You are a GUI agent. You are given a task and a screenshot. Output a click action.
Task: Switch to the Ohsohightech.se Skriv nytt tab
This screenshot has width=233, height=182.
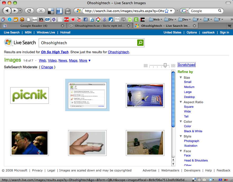(99, 26)
